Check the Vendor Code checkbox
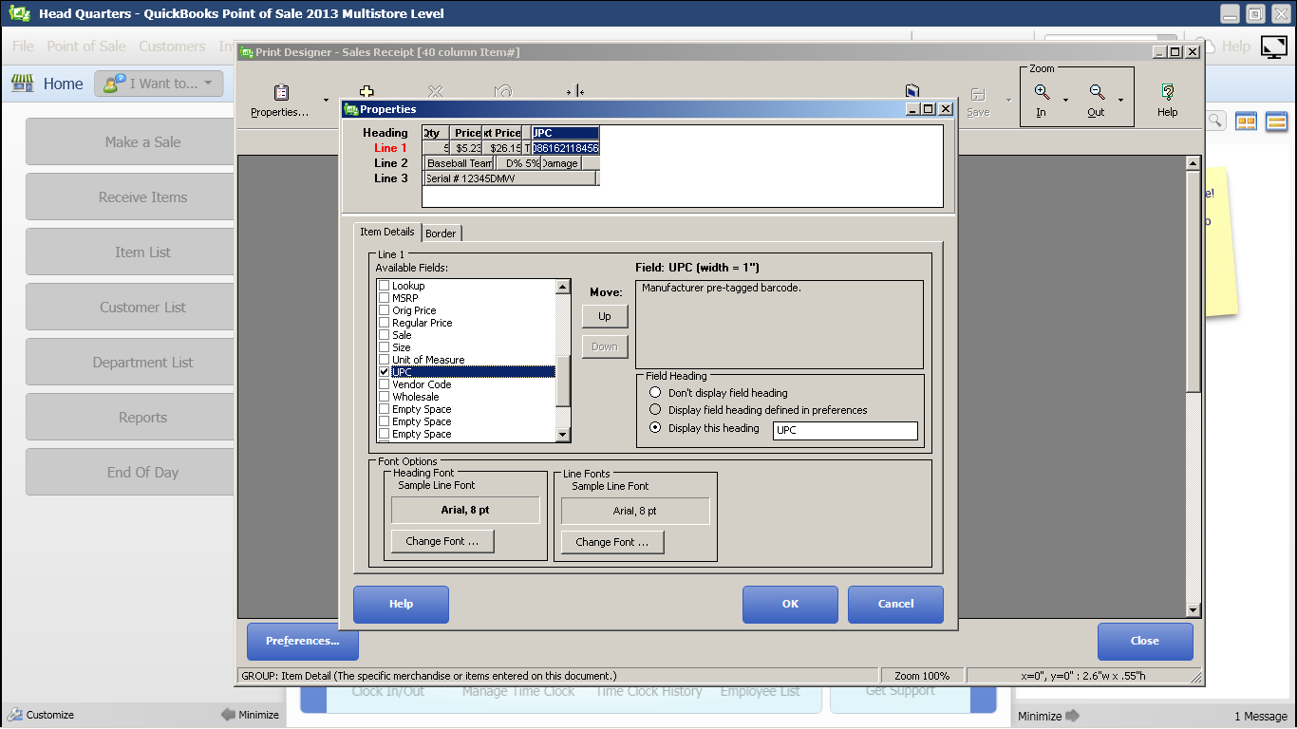This screenshot has width=1297, height=729. [385, 384]
